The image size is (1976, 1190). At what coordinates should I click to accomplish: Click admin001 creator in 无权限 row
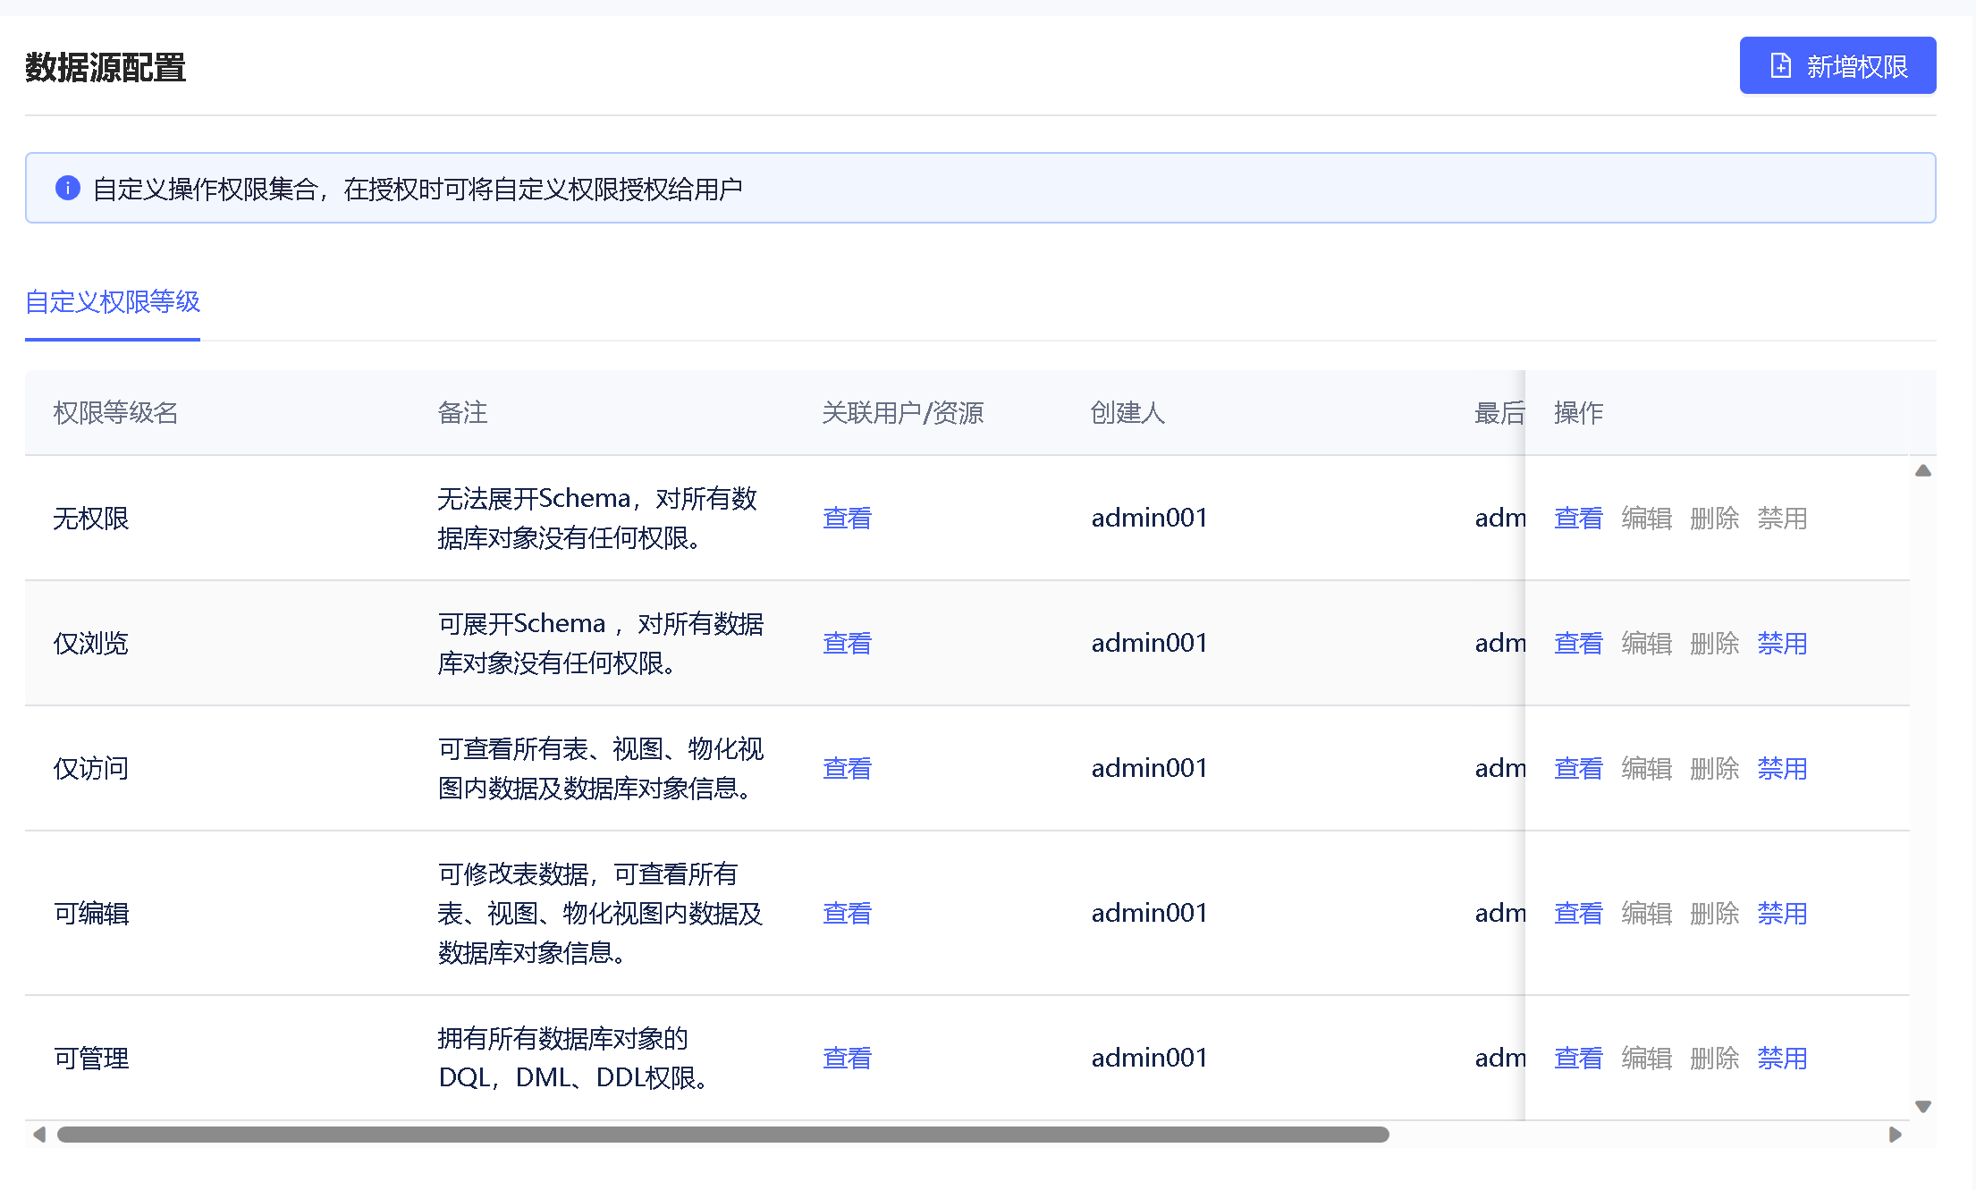(1149, 519)
